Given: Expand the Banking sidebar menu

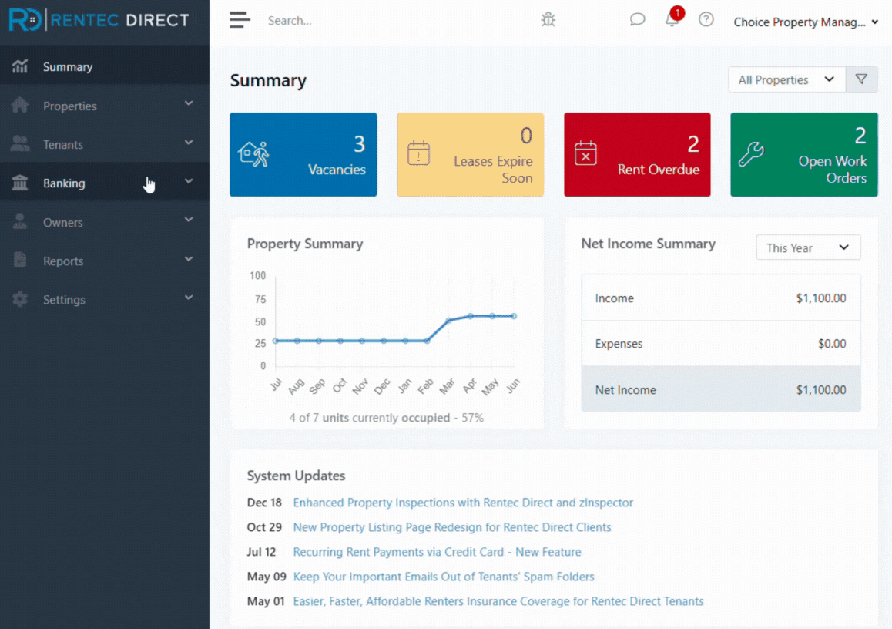Looking at the screenshot, I should click(x=103, y=183).
